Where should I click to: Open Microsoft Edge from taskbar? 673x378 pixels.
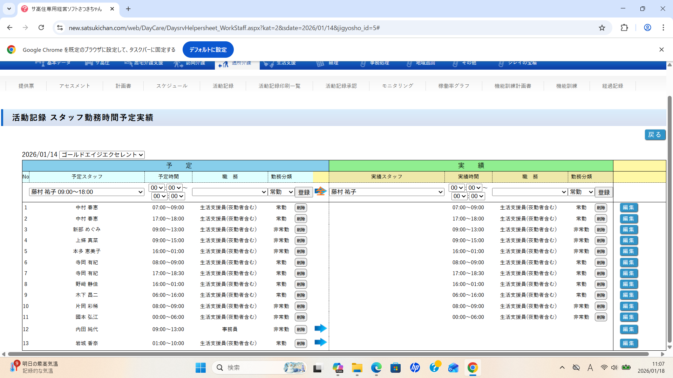click(x=376, y=367)
